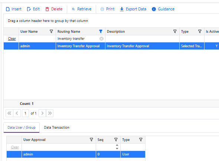Decrease the Seq filter value
219x161 pixels.
point(117,149)
